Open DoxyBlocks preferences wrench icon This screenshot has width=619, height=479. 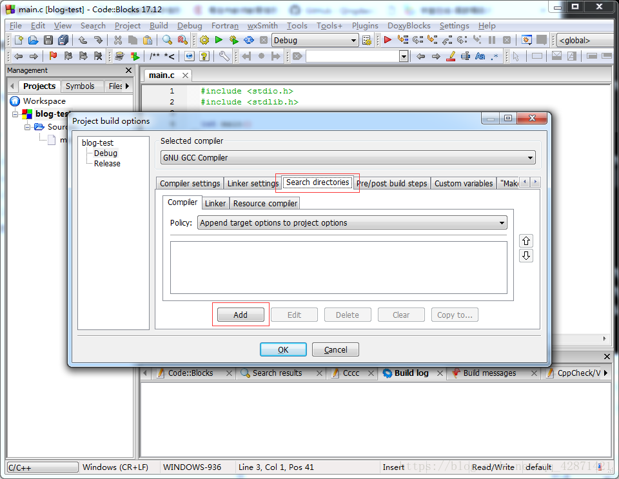[x=224, y=57]
